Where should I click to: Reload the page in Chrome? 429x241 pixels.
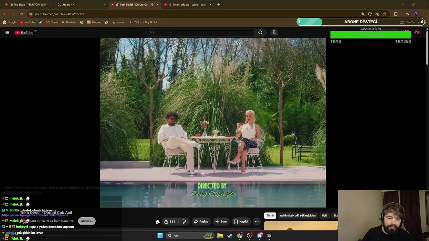click(21, 14)
